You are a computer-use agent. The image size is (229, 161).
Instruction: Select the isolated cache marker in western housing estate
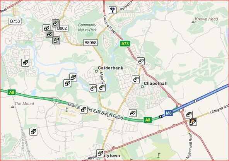[25, 63]
